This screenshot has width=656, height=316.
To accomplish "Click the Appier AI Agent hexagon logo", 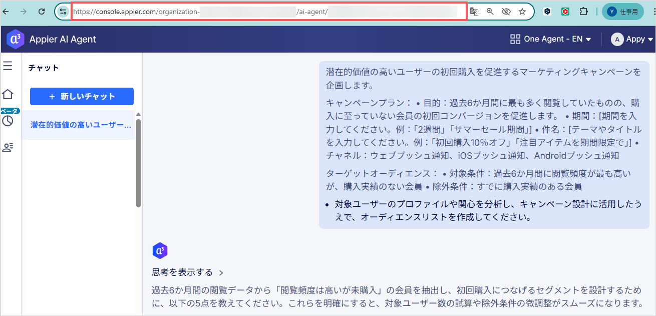I will pyautogui.click(x=16, y=39).
